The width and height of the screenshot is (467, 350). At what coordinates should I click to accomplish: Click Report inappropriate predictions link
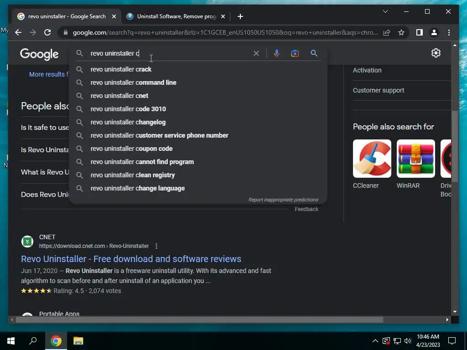pyautogui.click(x=283, y=200)
